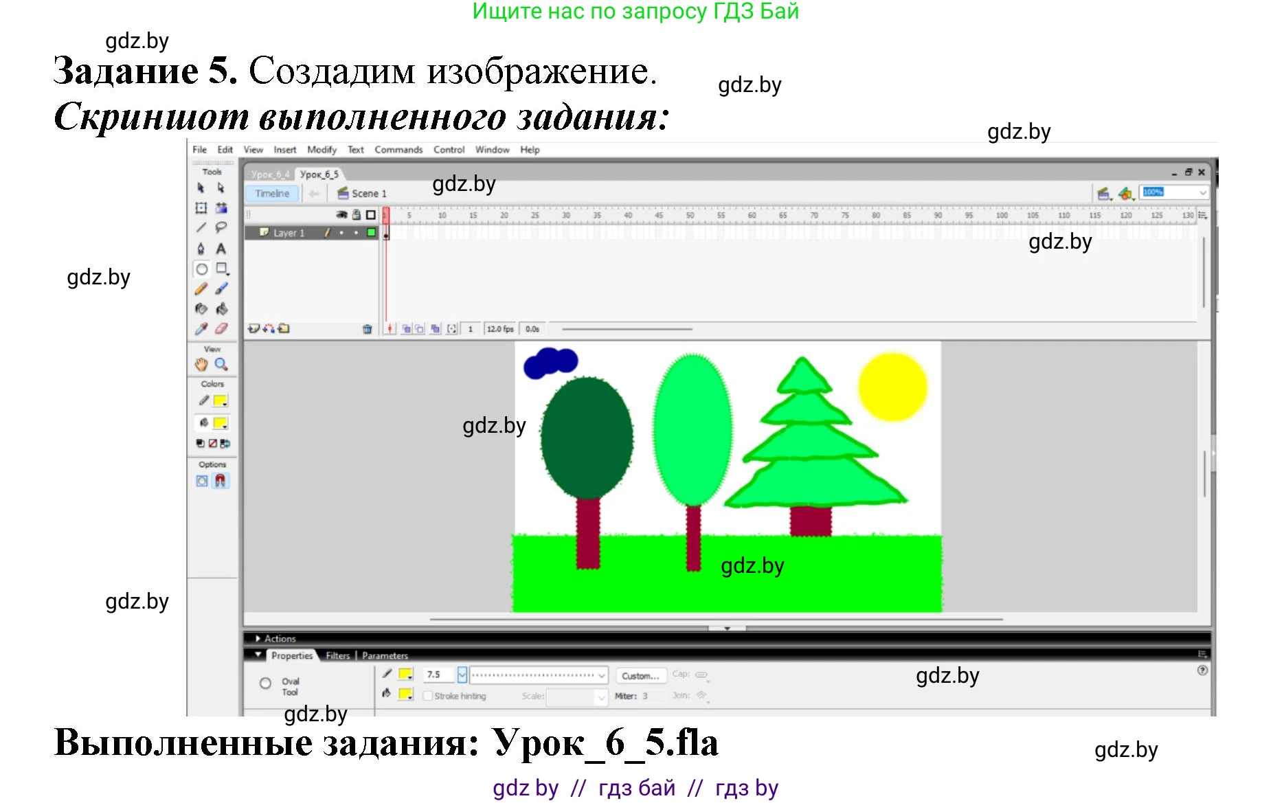Choose the Pencil tool
This screenshot has height=803, width=1273.
pos(201,289)
